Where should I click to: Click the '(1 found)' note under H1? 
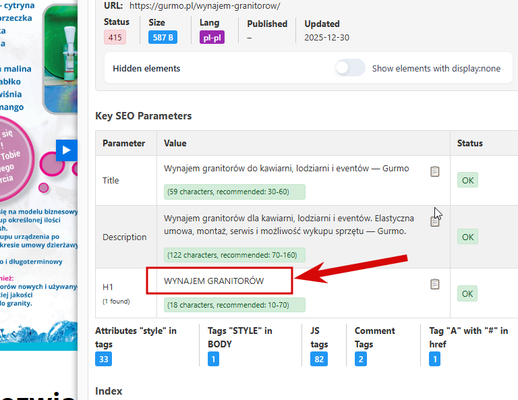tap(116, 302)
